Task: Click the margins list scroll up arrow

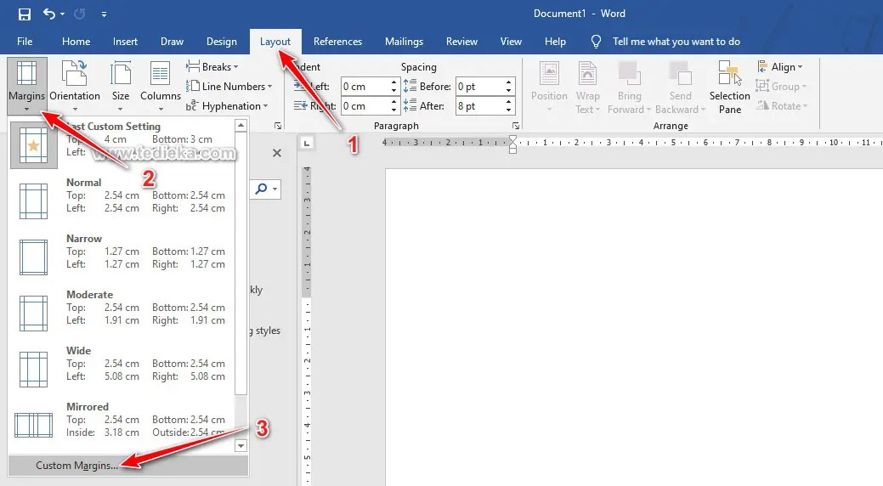Action: 241,126
